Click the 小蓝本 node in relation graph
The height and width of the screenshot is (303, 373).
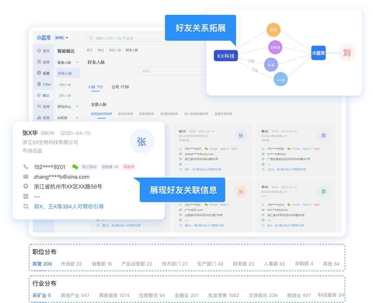[x=318, y=53]
